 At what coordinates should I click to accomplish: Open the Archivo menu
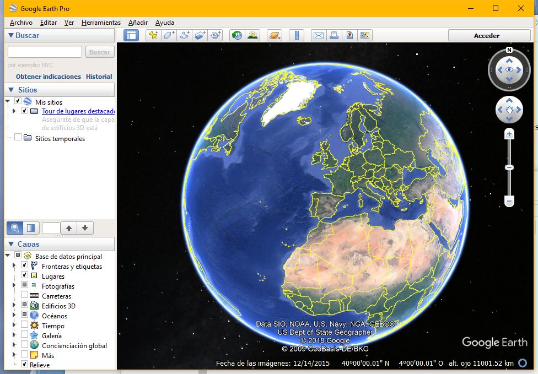click(x=21, y=23)
